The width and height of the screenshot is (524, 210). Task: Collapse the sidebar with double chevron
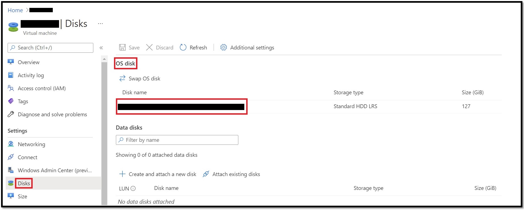[x=101, y=48]
